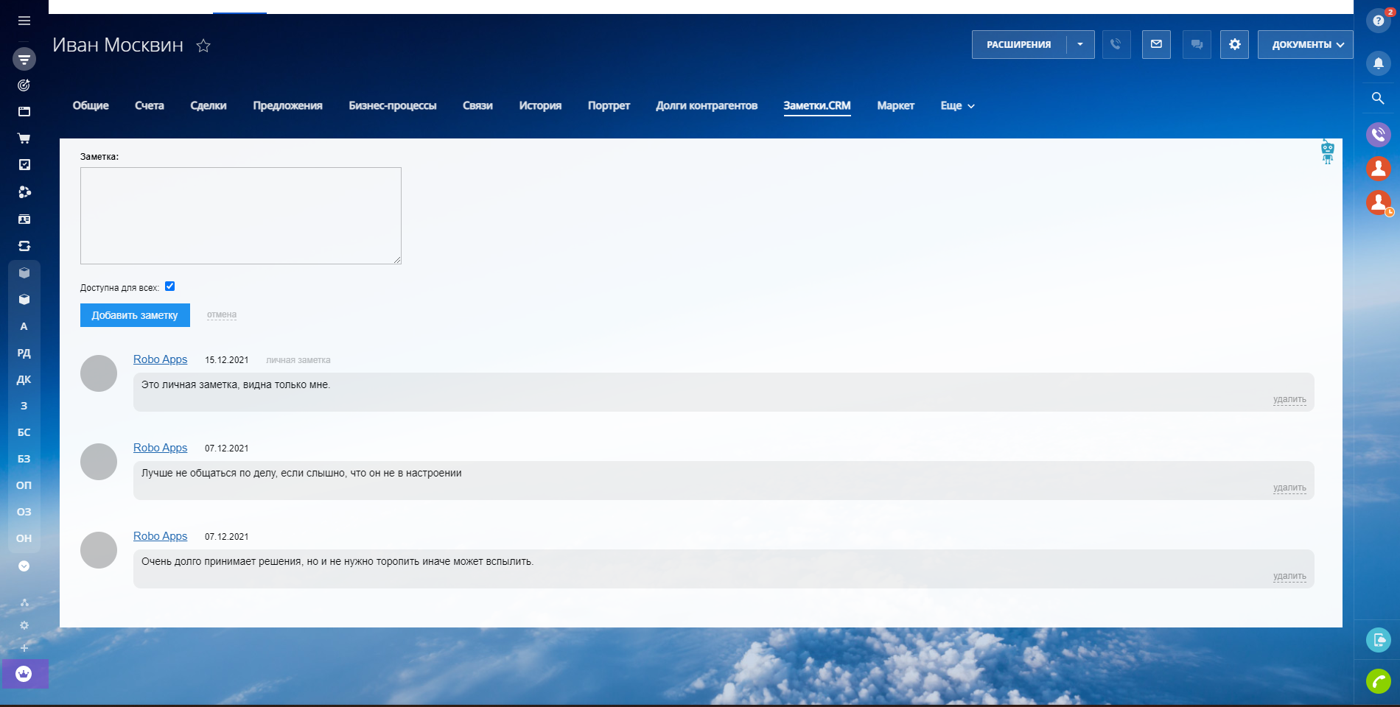Mark Иван Москвин as favorite star
This screenshot has width=1400, height=707.
coord(203,46)
